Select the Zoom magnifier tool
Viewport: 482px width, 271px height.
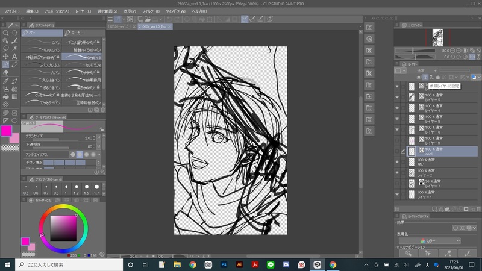(5, 33)
